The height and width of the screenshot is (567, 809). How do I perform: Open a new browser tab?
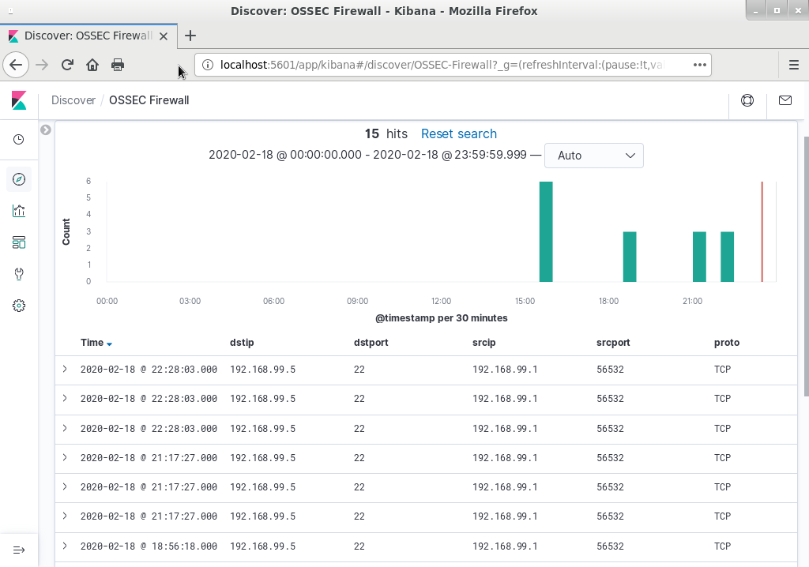point(190,36)
